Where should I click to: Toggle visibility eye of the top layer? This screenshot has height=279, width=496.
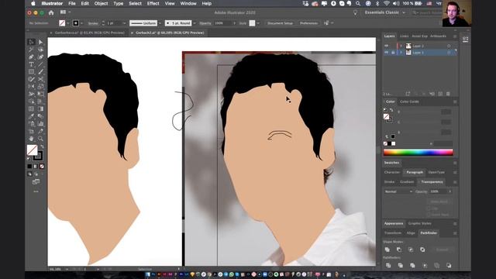click(x=386, y=46)
